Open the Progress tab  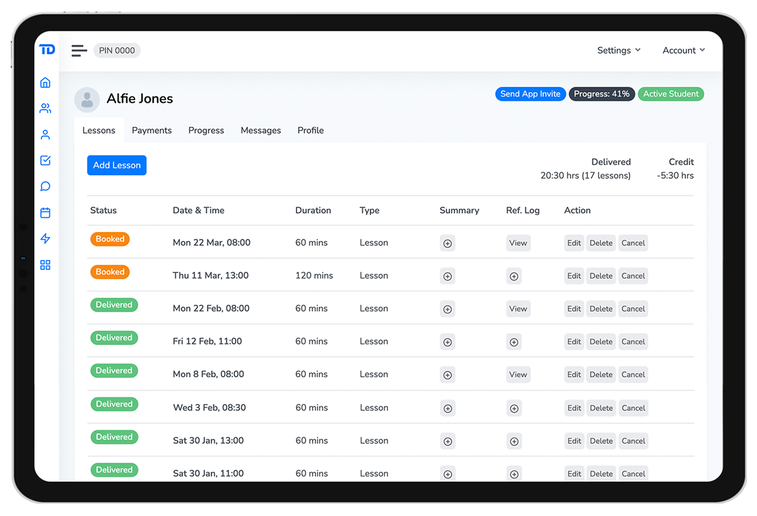click(206, 130)
